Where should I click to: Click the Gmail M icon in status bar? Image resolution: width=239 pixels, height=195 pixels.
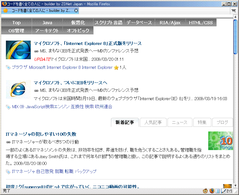coord(229,191)
